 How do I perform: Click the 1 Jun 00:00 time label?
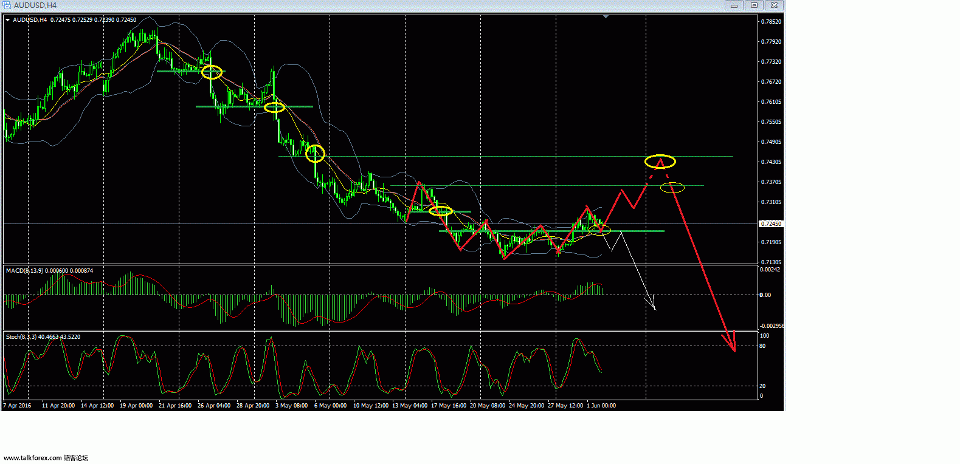coord(601,406)
